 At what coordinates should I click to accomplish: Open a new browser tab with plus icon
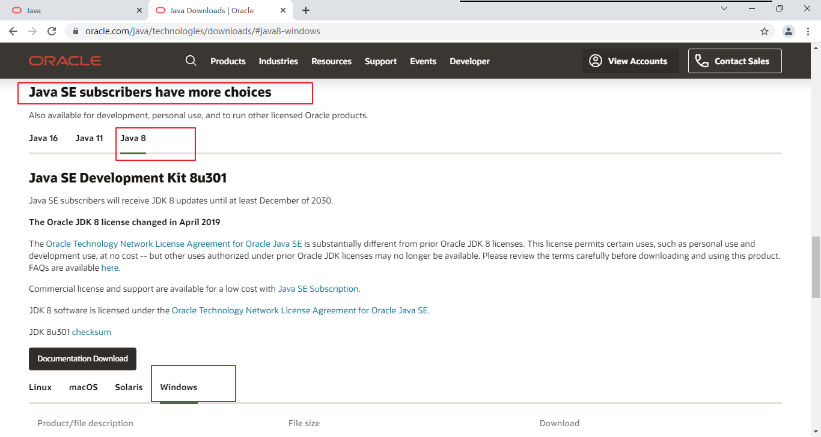coord(306,10)
